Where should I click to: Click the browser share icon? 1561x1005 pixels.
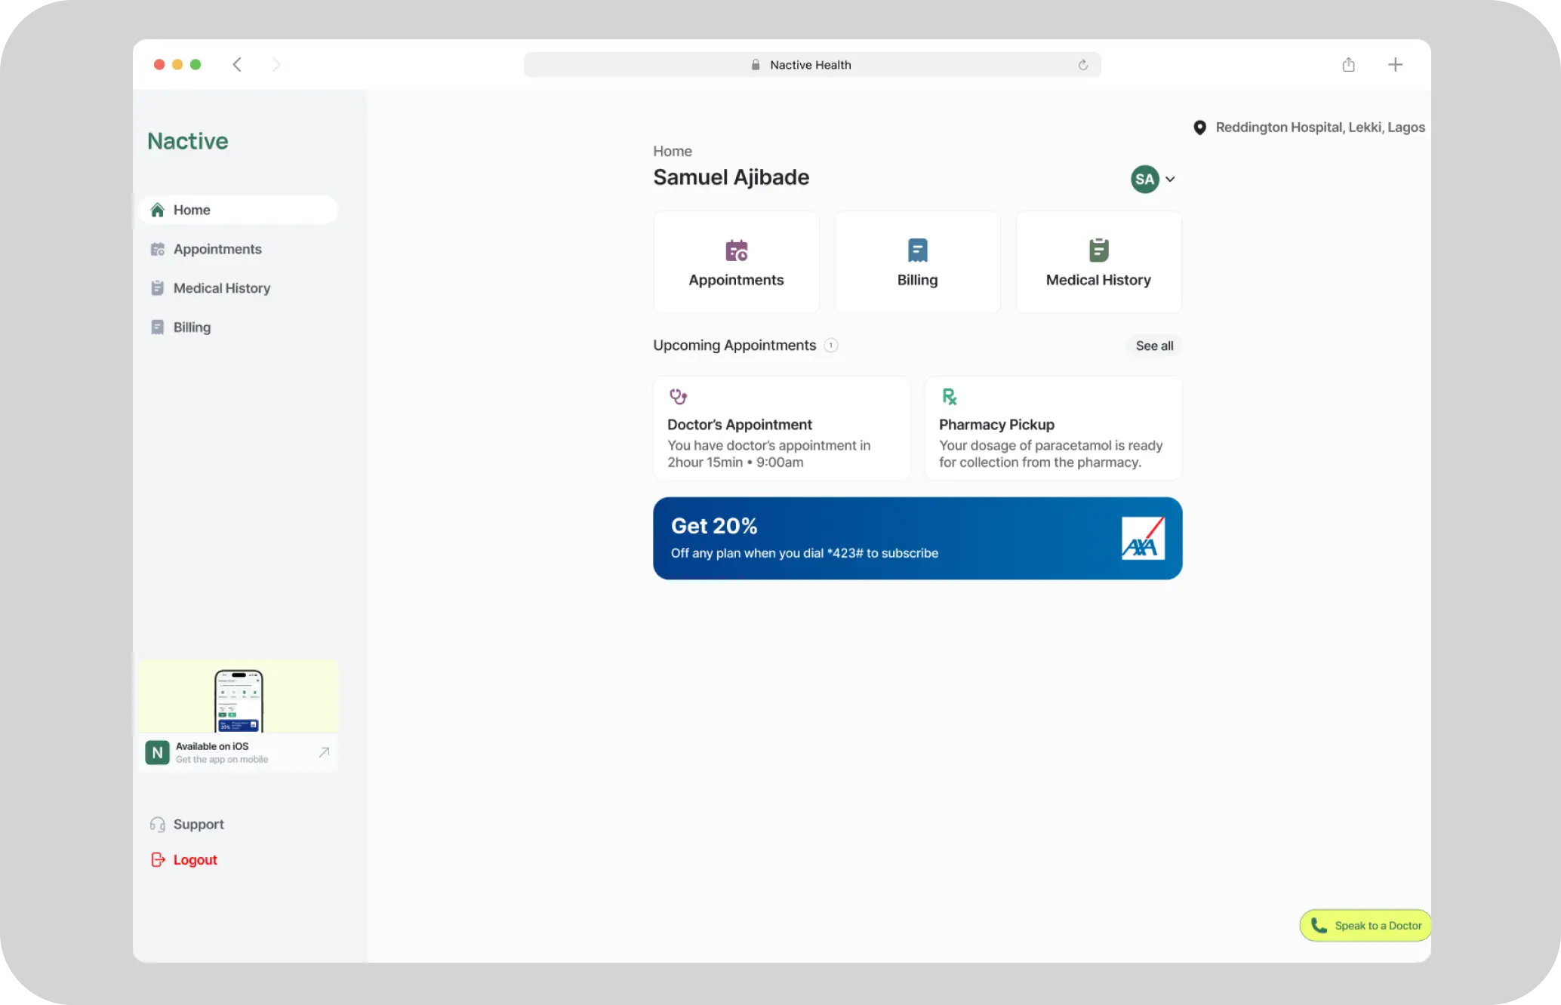[x=1349, y=65]
